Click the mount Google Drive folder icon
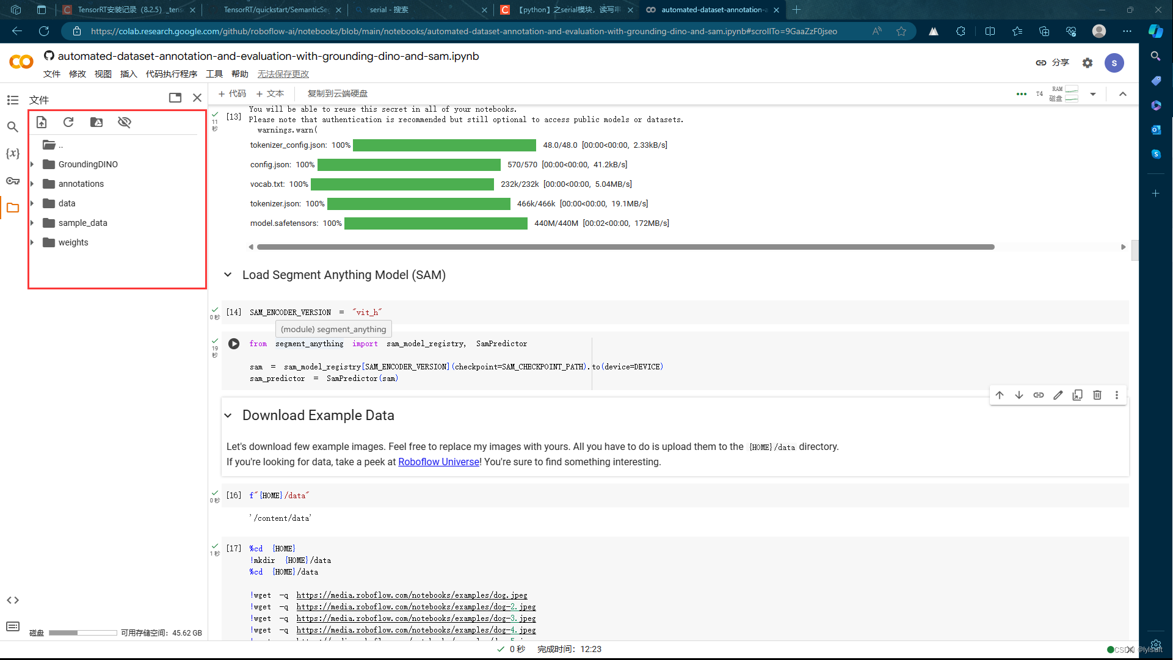Viewport: 1173px width, 660px height. 96,122
